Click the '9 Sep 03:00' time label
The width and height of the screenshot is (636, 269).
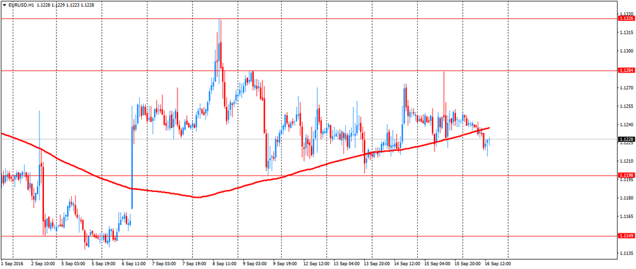[x=254, y=264]
